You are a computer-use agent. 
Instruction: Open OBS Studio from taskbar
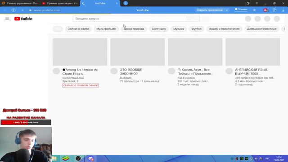coord(78,158)
